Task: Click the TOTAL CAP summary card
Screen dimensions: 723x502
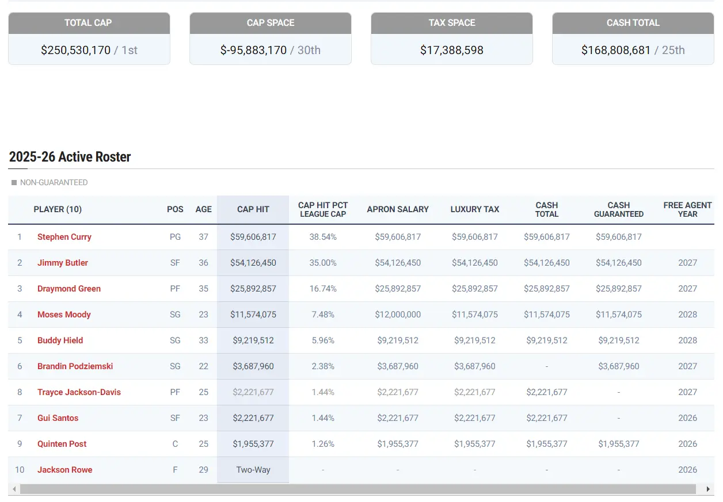Action: pos(89,39)
